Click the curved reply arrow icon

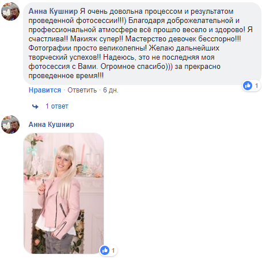click(x=35, y=106)
